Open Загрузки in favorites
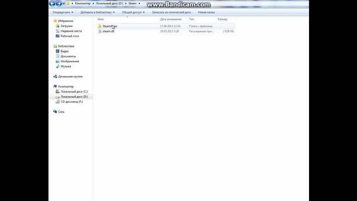 tap(66, 26)
